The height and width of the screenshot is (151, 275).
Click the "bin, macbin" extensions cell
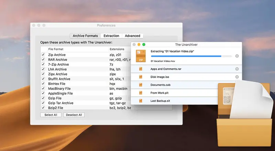pyautogui.click(x=118, y=89)
